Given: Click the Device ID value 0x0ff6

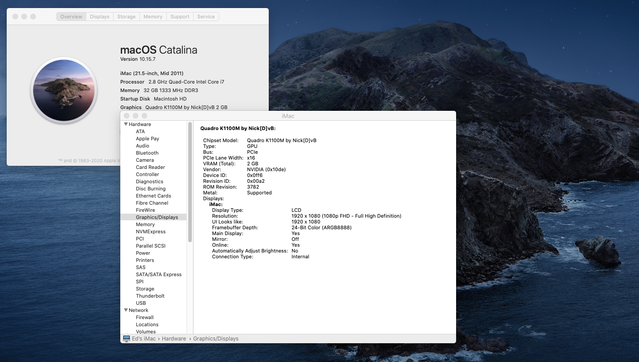Looking at the screenshot, I should [255, 175].
